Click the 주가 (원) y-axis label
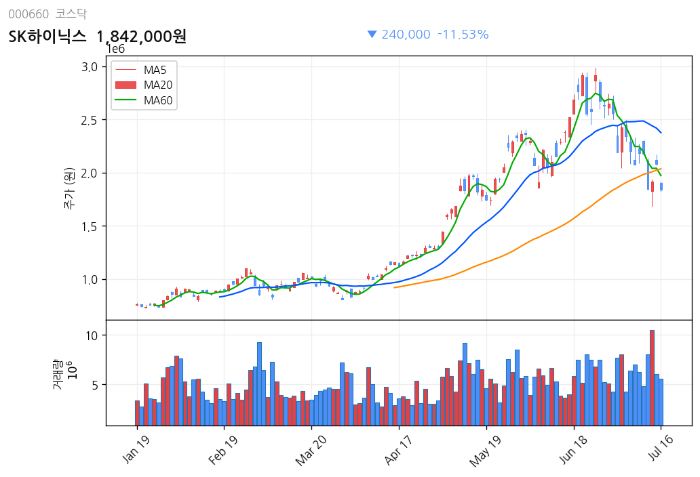Image resolution: width=700 pixels, height=477 pixels. (x=70, y=188)
